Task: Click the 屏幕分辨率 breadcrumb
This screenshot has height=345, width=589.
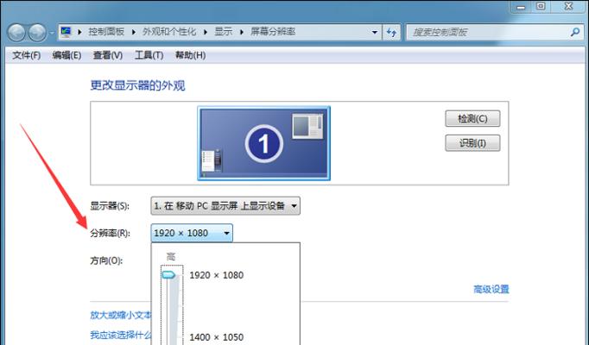Action: tap(273, 32)
